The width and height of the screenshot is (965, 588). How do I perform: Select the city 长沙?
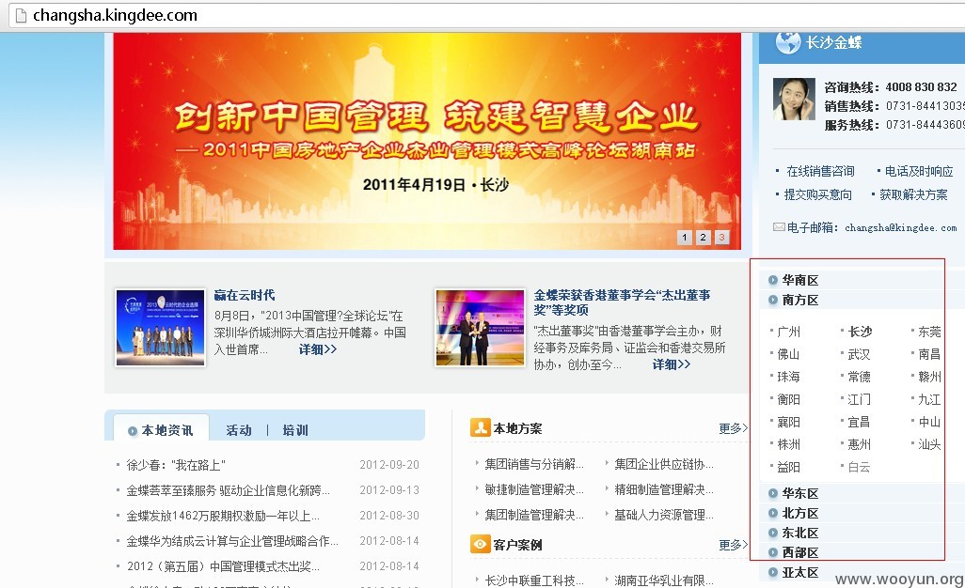tap(860, 332)
